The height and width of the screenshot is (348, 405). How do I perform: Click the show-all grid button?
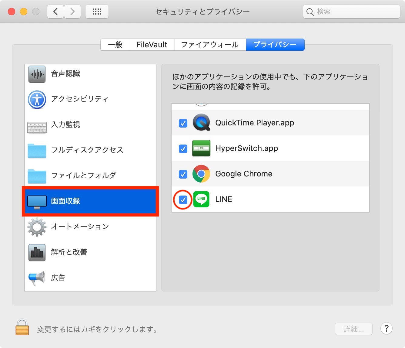tap(97, 12)
